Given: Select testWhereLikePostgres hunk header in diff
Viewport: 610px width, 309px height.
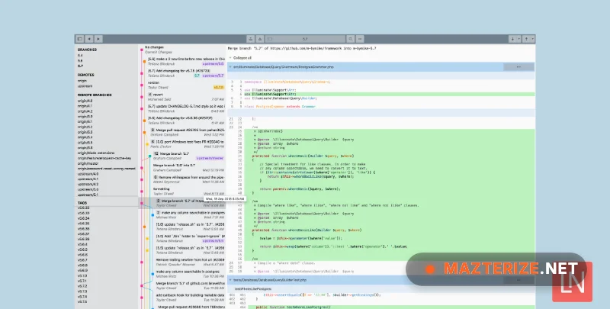Looking at the screenshot, I should tap(382, 289).
